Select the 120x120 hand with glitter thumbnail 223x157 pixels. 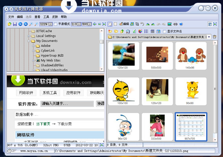coord(123,56)
